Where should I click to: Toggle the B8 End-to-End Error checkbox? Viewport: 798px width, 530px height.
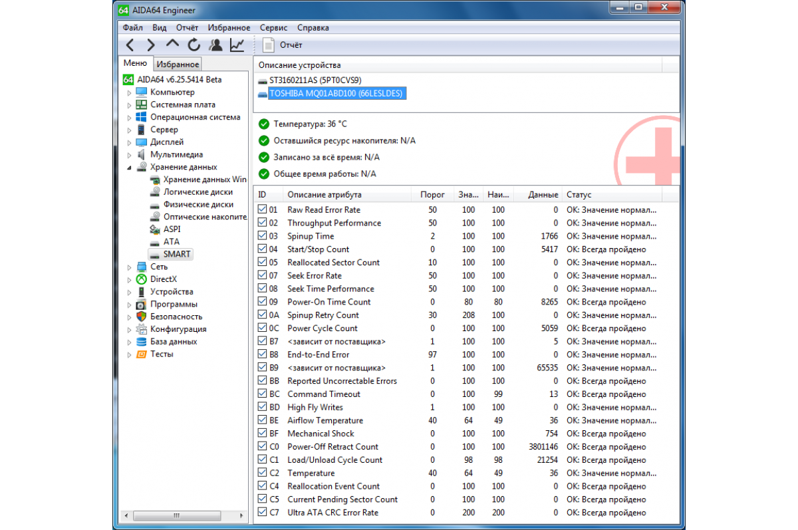point(262,354)
